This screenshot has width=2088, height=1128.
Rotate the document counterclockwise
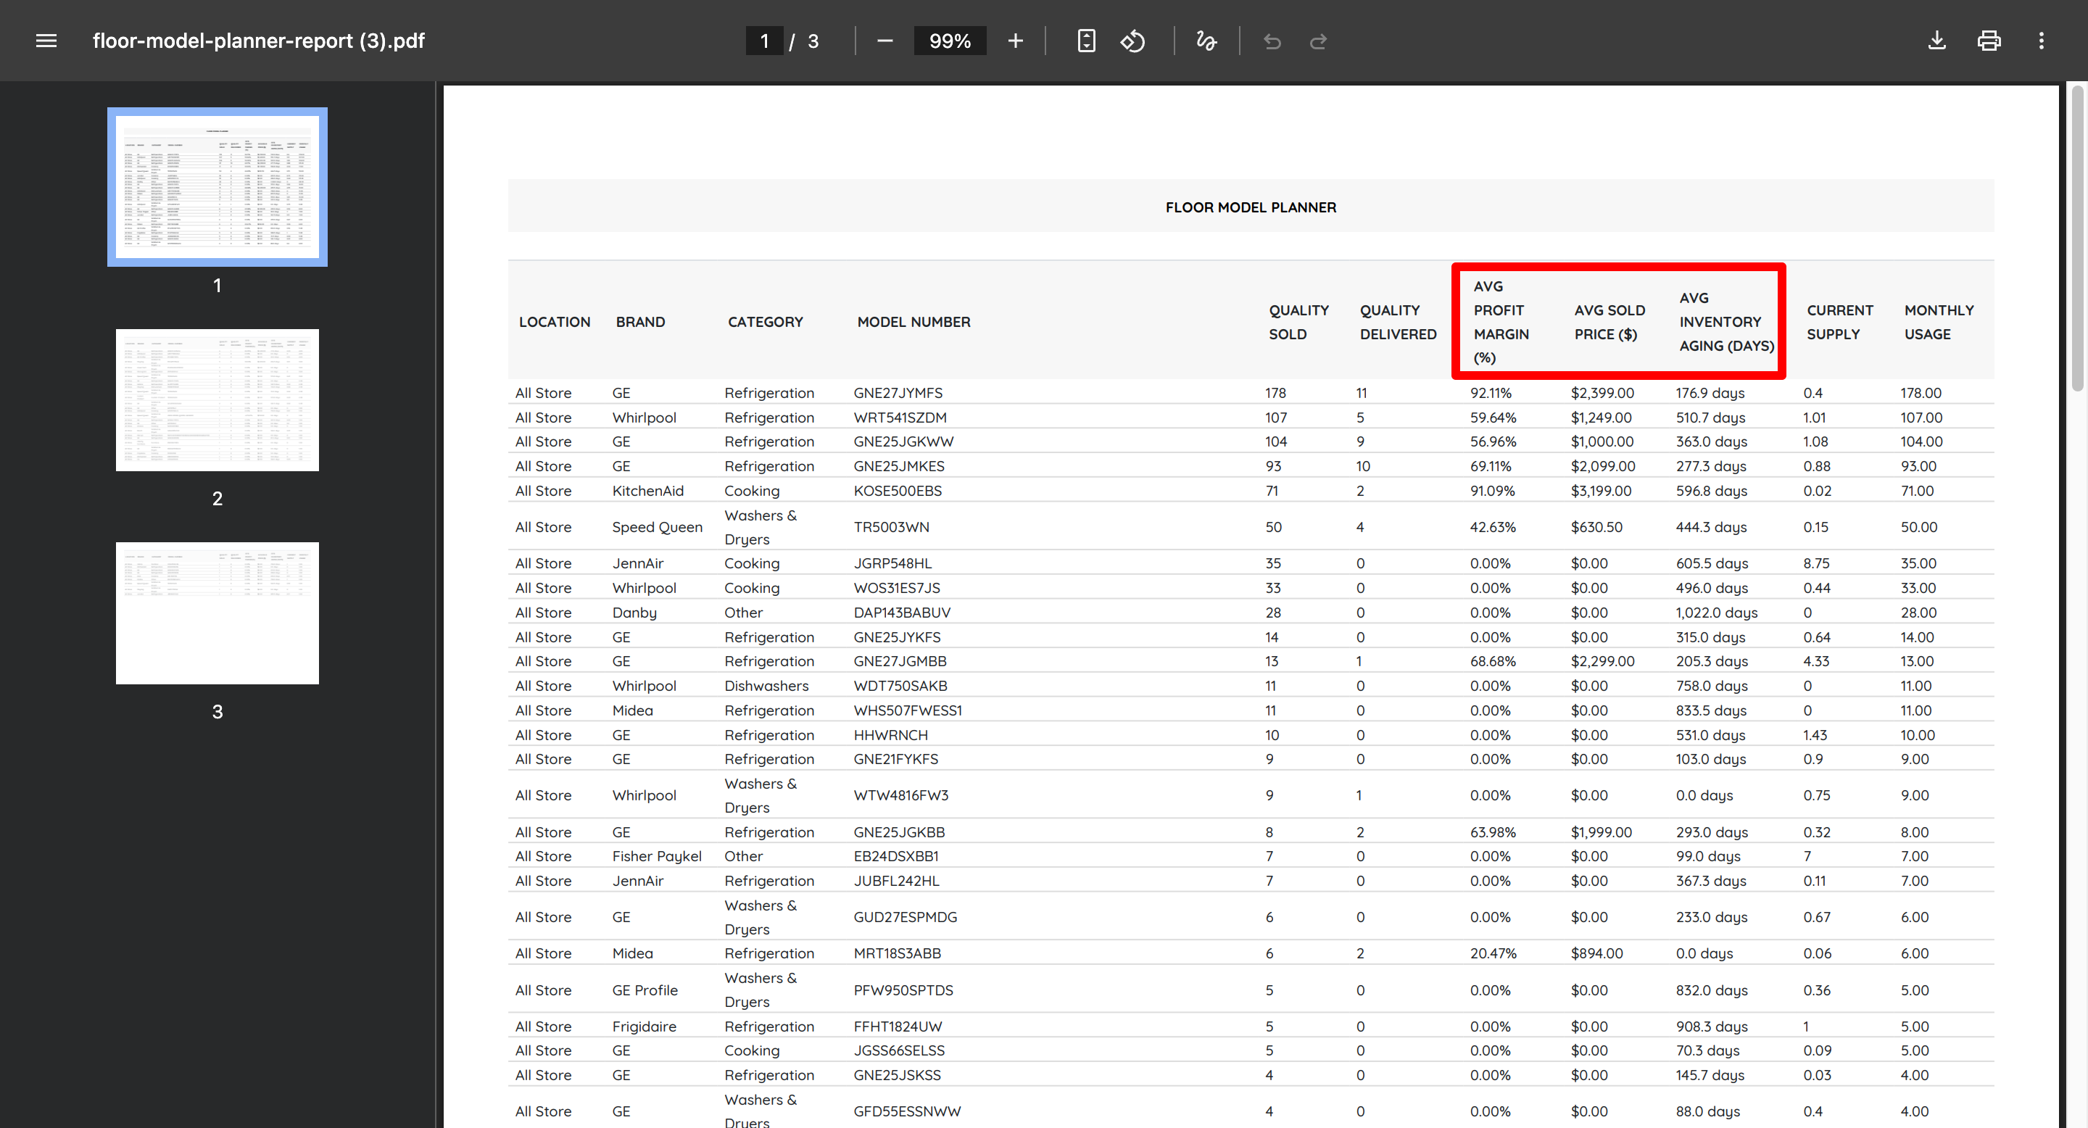tap(1133, 41)
